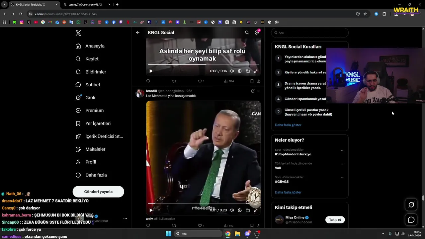Open Grok in sidebar
Viewport: 425px width, 239px height.
click(x=85, y=98)
